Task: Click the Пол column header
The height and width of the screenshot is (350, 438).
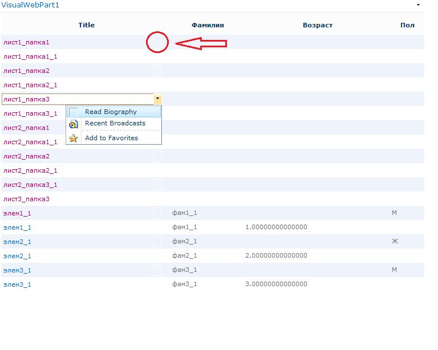Action: [407, 25]
